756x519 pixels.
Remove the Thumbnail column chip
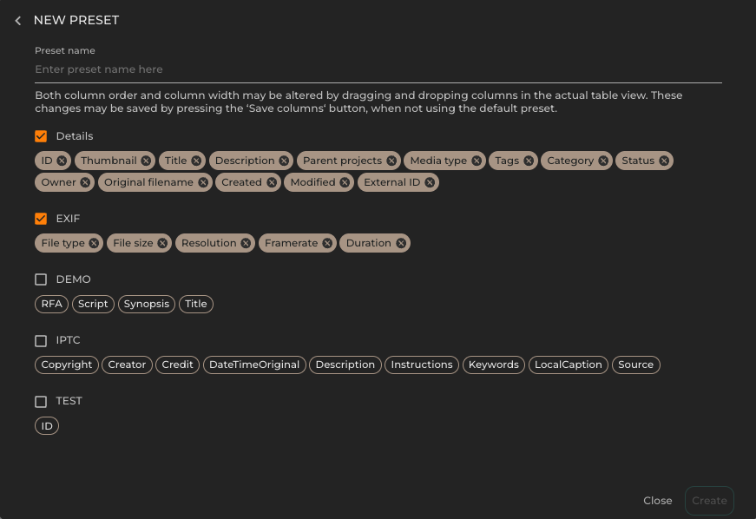pyautogui.click(x=146, y=161)
